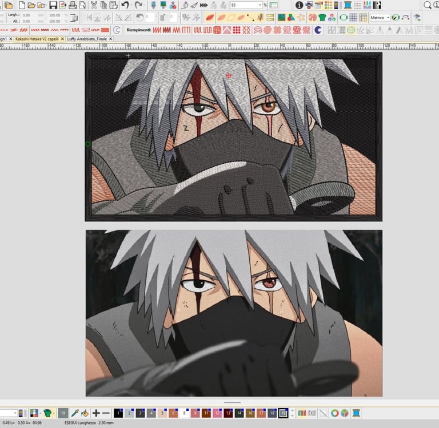Click the picture bitmap image icon
Viewport: 439px width, 428px height.
281,18
